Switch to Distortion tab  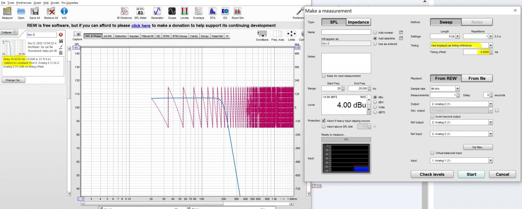(x=121, y=36)
